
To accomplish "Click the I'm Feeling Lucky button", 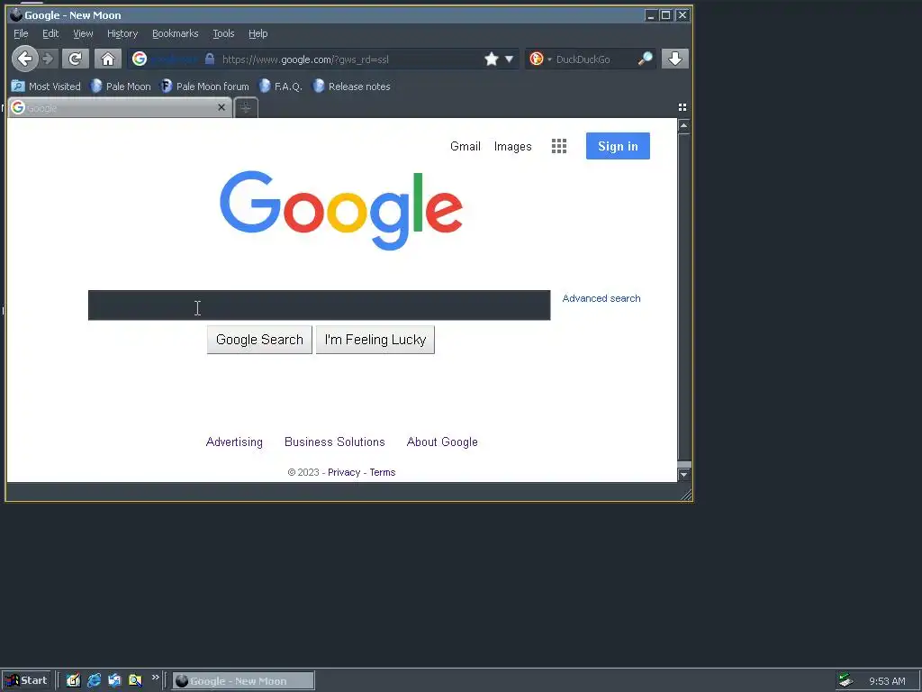I will click(375, 340).
